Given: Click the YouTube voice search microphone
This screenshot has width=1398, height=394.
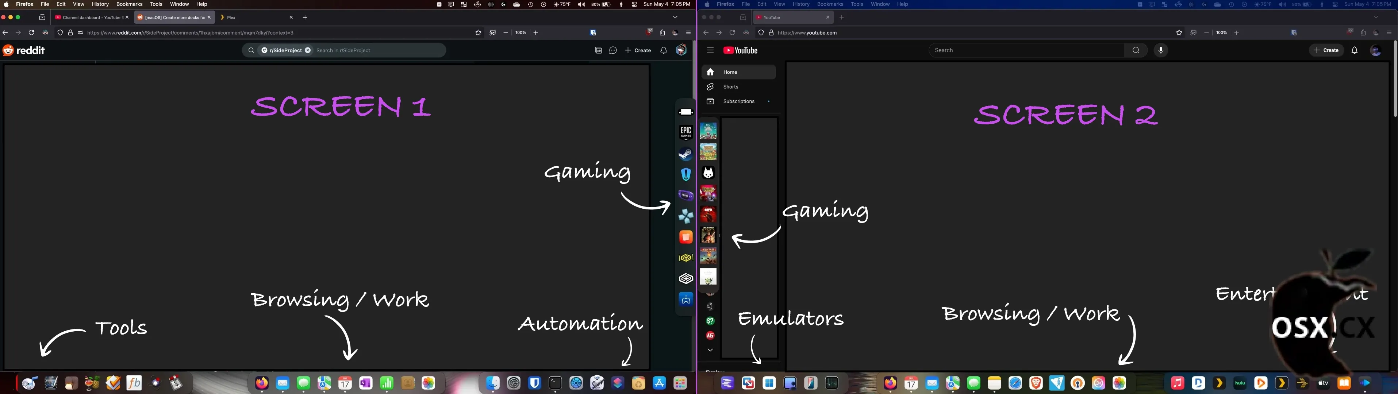Looking at the screenshot, I should pos(1161,50).
